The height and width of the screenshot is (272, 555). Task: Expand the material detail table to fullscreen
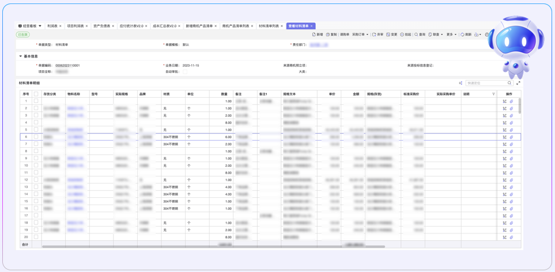pyautogui.click(x=518, y=83)
